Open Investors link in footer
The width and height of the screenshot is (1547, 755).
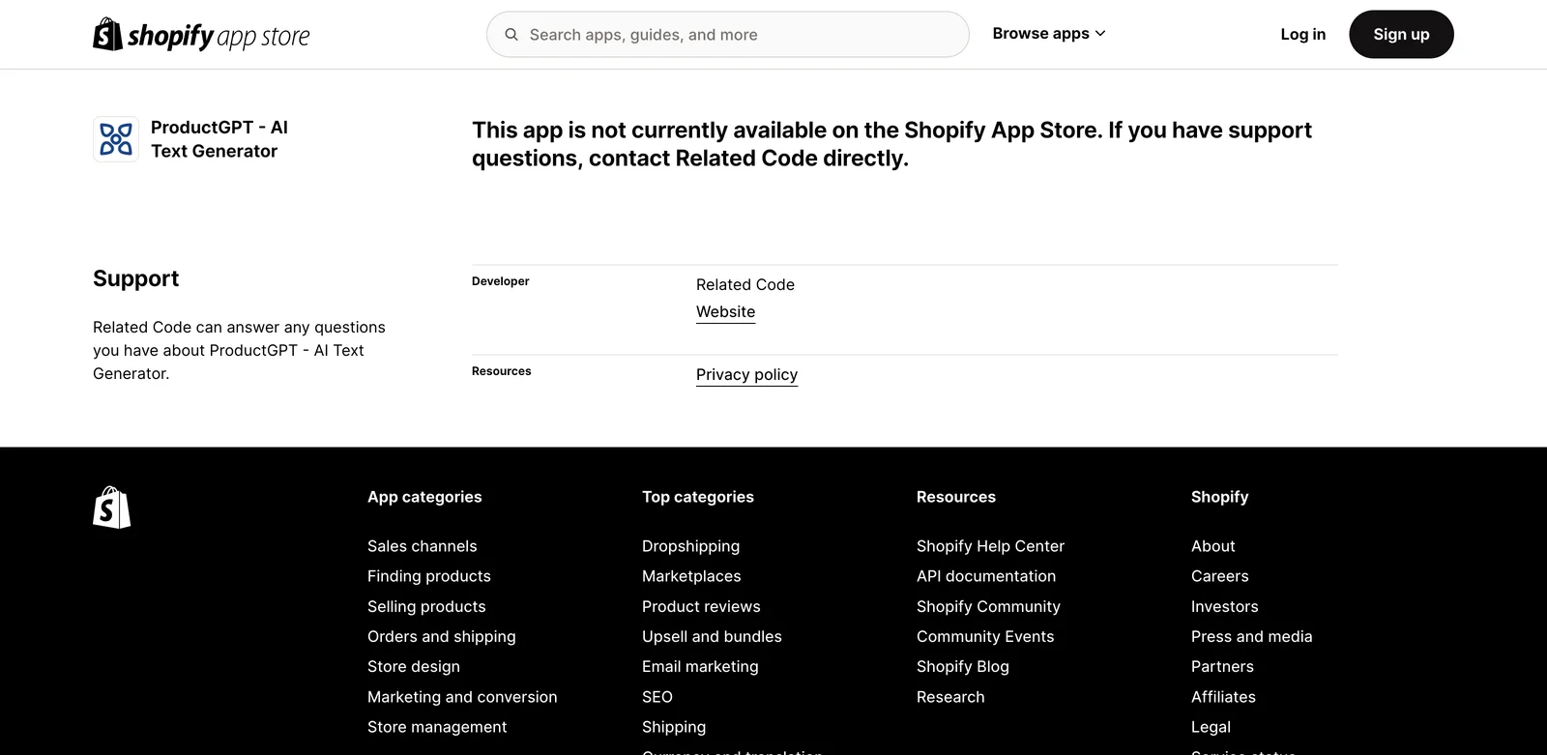tap(1225, 607)
